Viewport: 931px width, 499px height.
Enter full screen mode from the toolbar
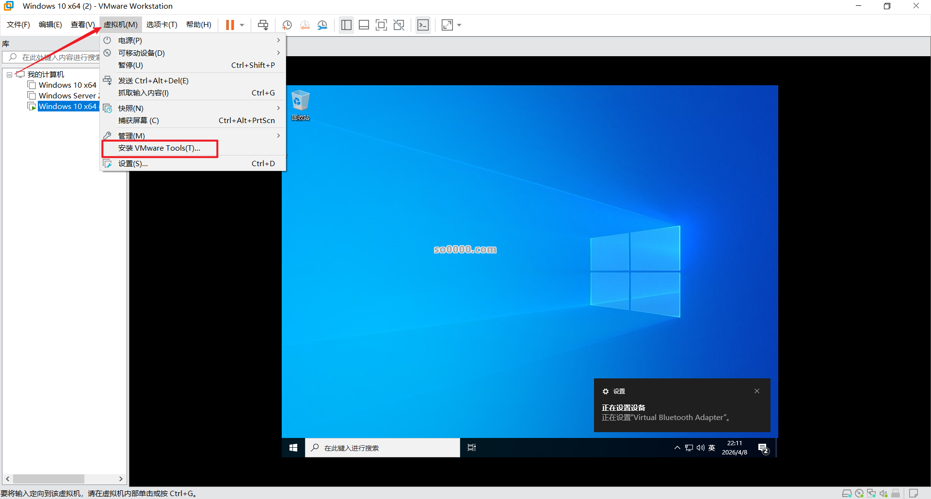pyautogui.click(x=381, y=25)
